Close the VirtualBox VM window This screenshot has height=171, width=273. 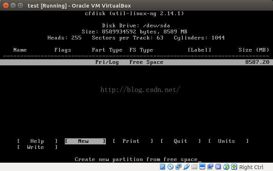[6, 6]
